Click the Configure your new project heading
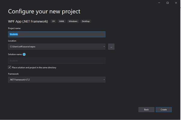 pyautogui.click(x=44, y=11)
